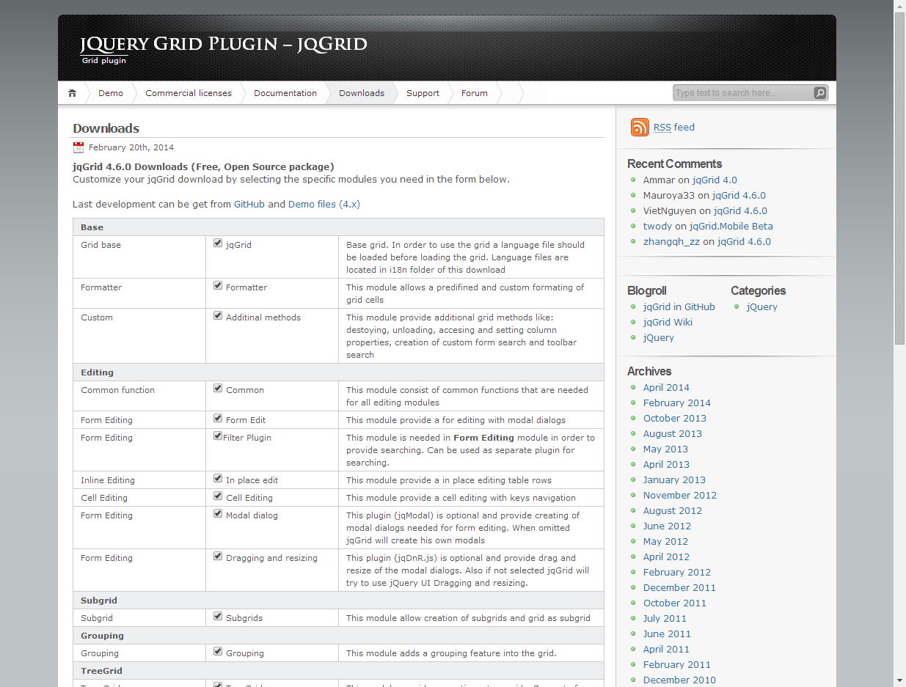Open Mauroya33's jqGrid 4.6.0 comment link
The image size is (906, 687).
[x=739, y=196]
